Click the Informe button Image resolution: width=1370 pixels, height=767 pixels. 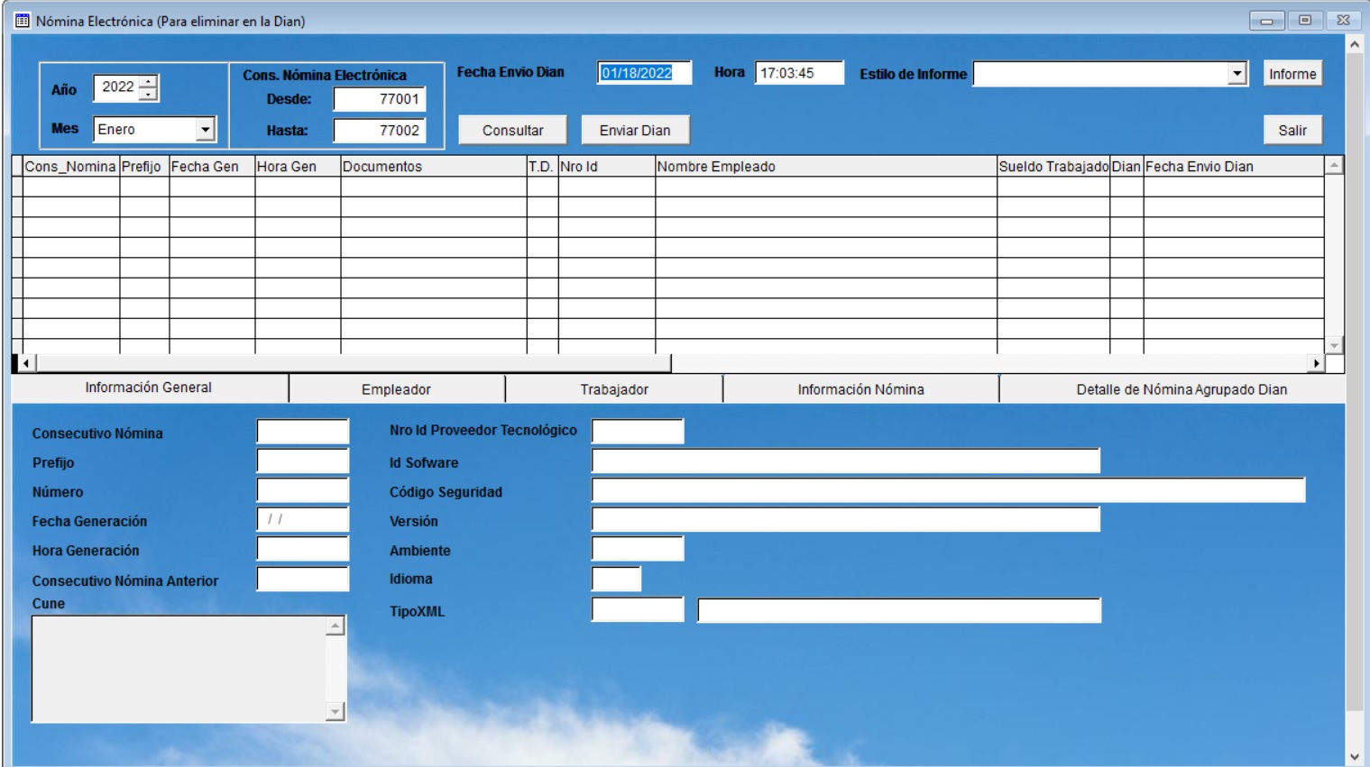pyautogui.click(x=1292, y=74)
